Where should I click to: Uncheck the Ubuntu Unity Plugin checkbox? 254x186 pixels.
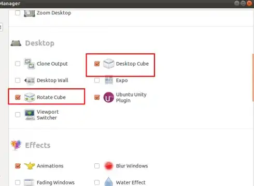97,97
